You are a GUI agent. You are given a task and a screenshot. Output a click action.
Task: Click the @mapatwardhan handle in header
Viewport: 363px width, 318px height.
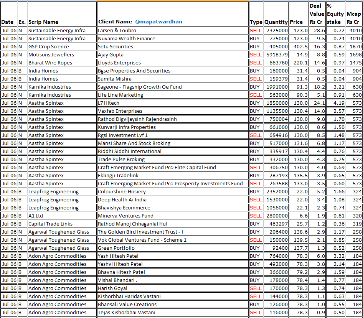(x=158, y=22)
